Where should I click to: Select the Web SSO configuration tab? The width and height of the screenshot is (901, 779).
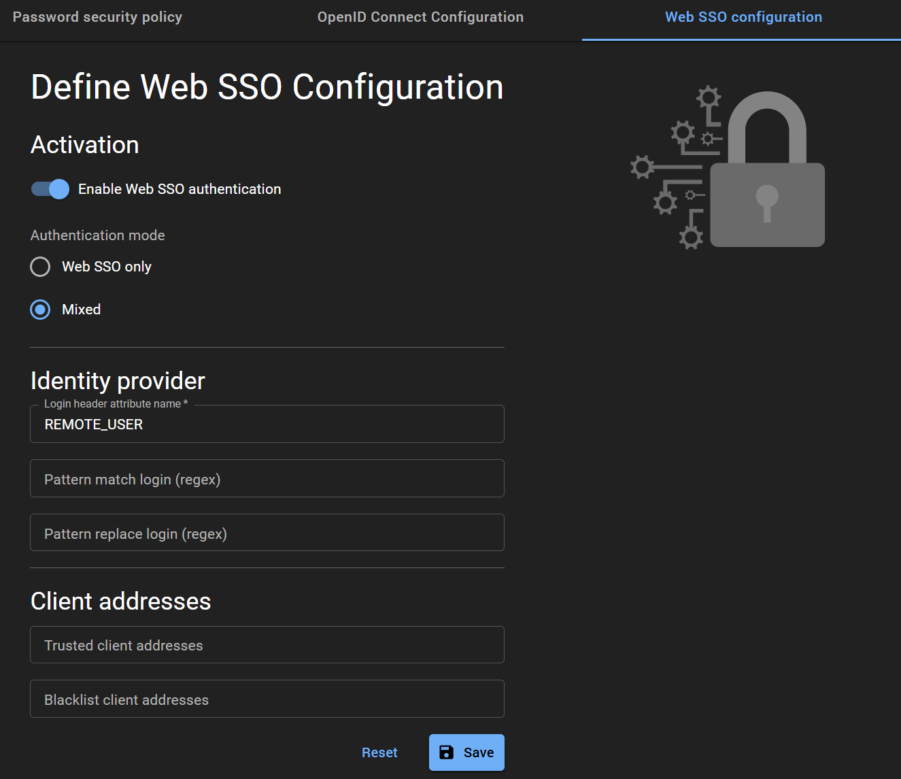(x=743, y=17)
